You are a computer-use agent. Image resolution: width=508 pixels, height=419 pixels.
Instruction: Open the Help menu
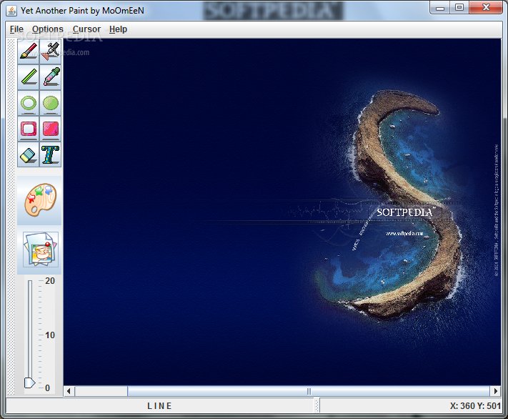pos(118,29)
